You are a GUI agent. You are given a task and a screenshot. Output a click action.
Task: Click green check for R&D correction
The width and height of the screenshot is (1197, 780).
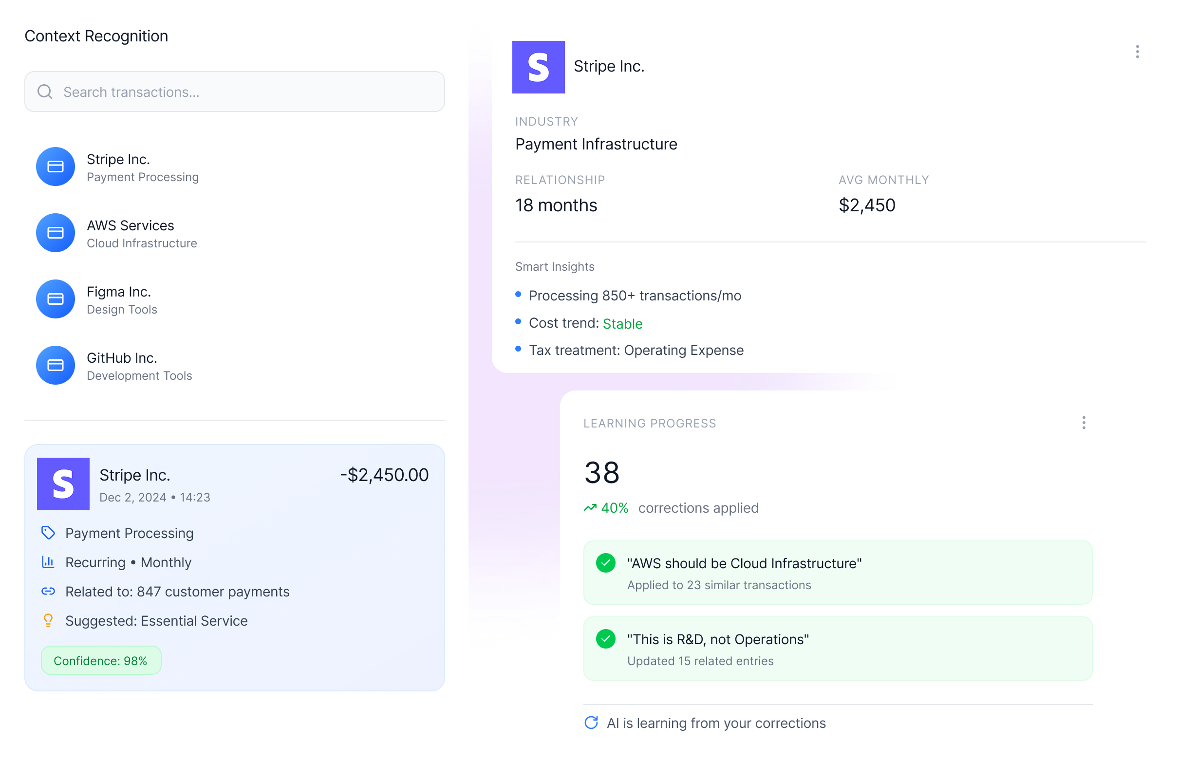(605, 639)
